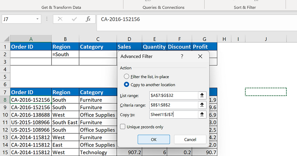Click the formula bar text CA-2016-152156
The width and height of the screenshot is (297, 156).
pyautogui.click(x=121, y=19)
